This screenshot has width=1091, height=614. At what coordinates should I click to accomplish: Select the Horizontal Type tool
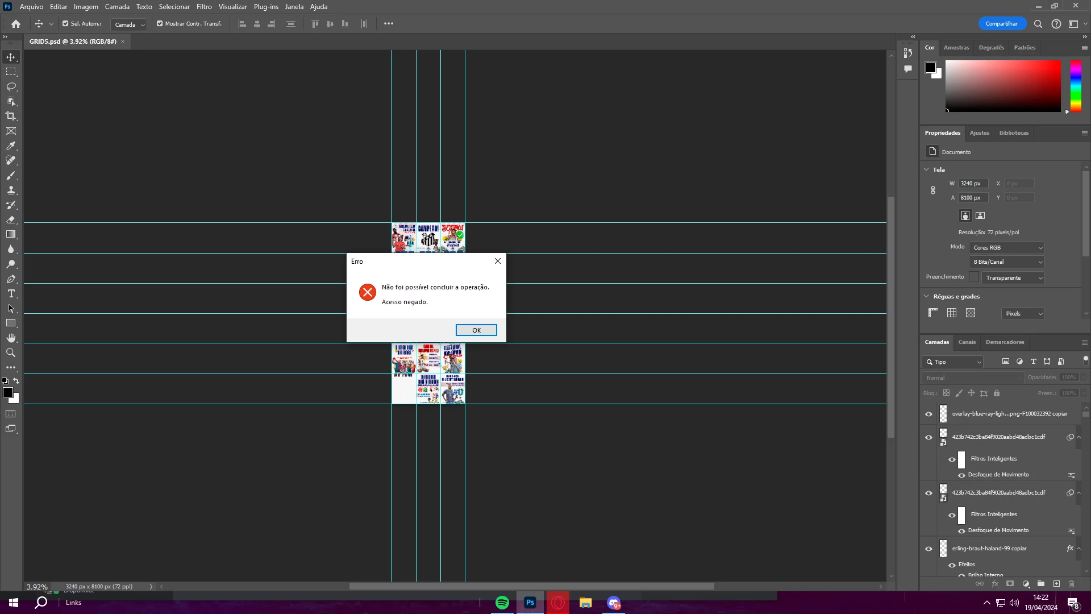11,293
